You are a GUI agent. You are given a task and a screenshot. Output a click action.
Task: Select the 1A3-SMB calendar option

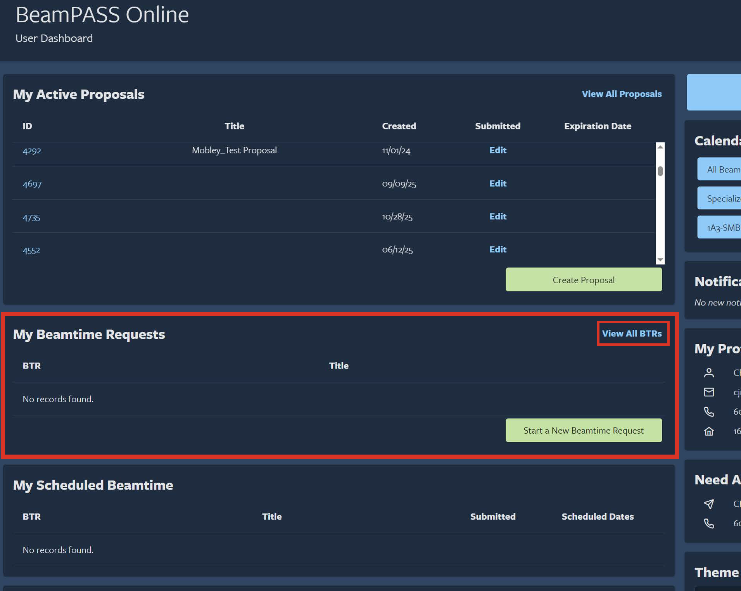click(x=724, y=227)
